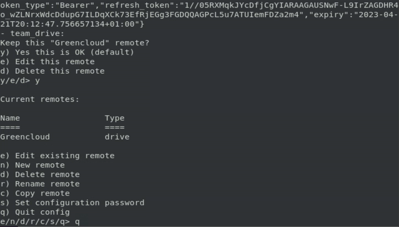Click the "e/n/d/r/c/s/q> q" prompt
Image resolution: width=399 pixels, height=227 pixels.
[x=40, y=222]
